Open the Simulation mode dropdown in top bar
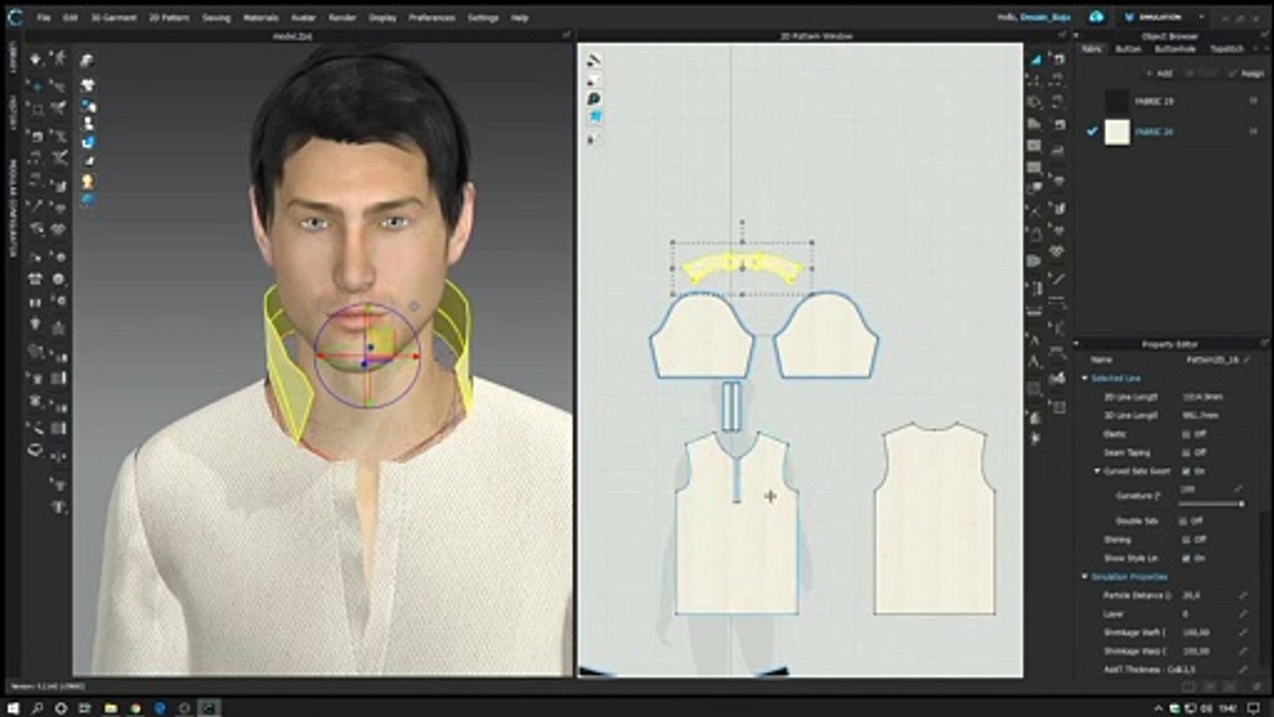The height and width of the screenshot is (717, 1274). [x=1164, y=17]
